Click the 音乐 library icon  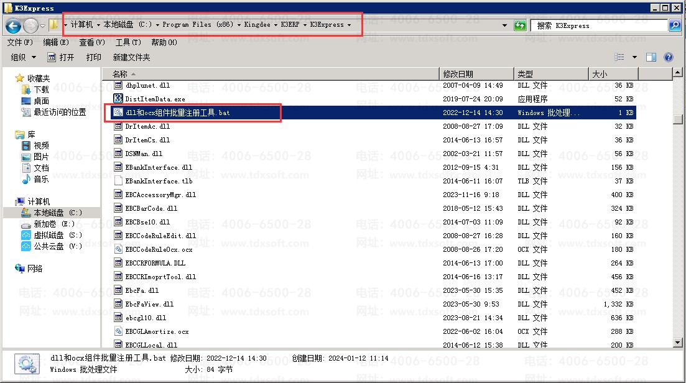coord(26,179)
